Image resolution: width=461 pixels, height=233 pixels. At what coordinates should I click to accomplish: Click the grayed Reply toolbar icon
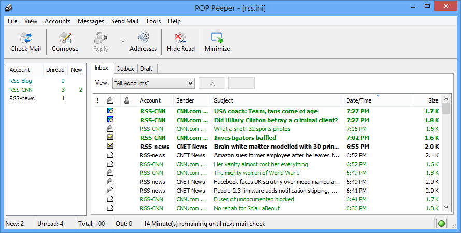click(100, 38)
